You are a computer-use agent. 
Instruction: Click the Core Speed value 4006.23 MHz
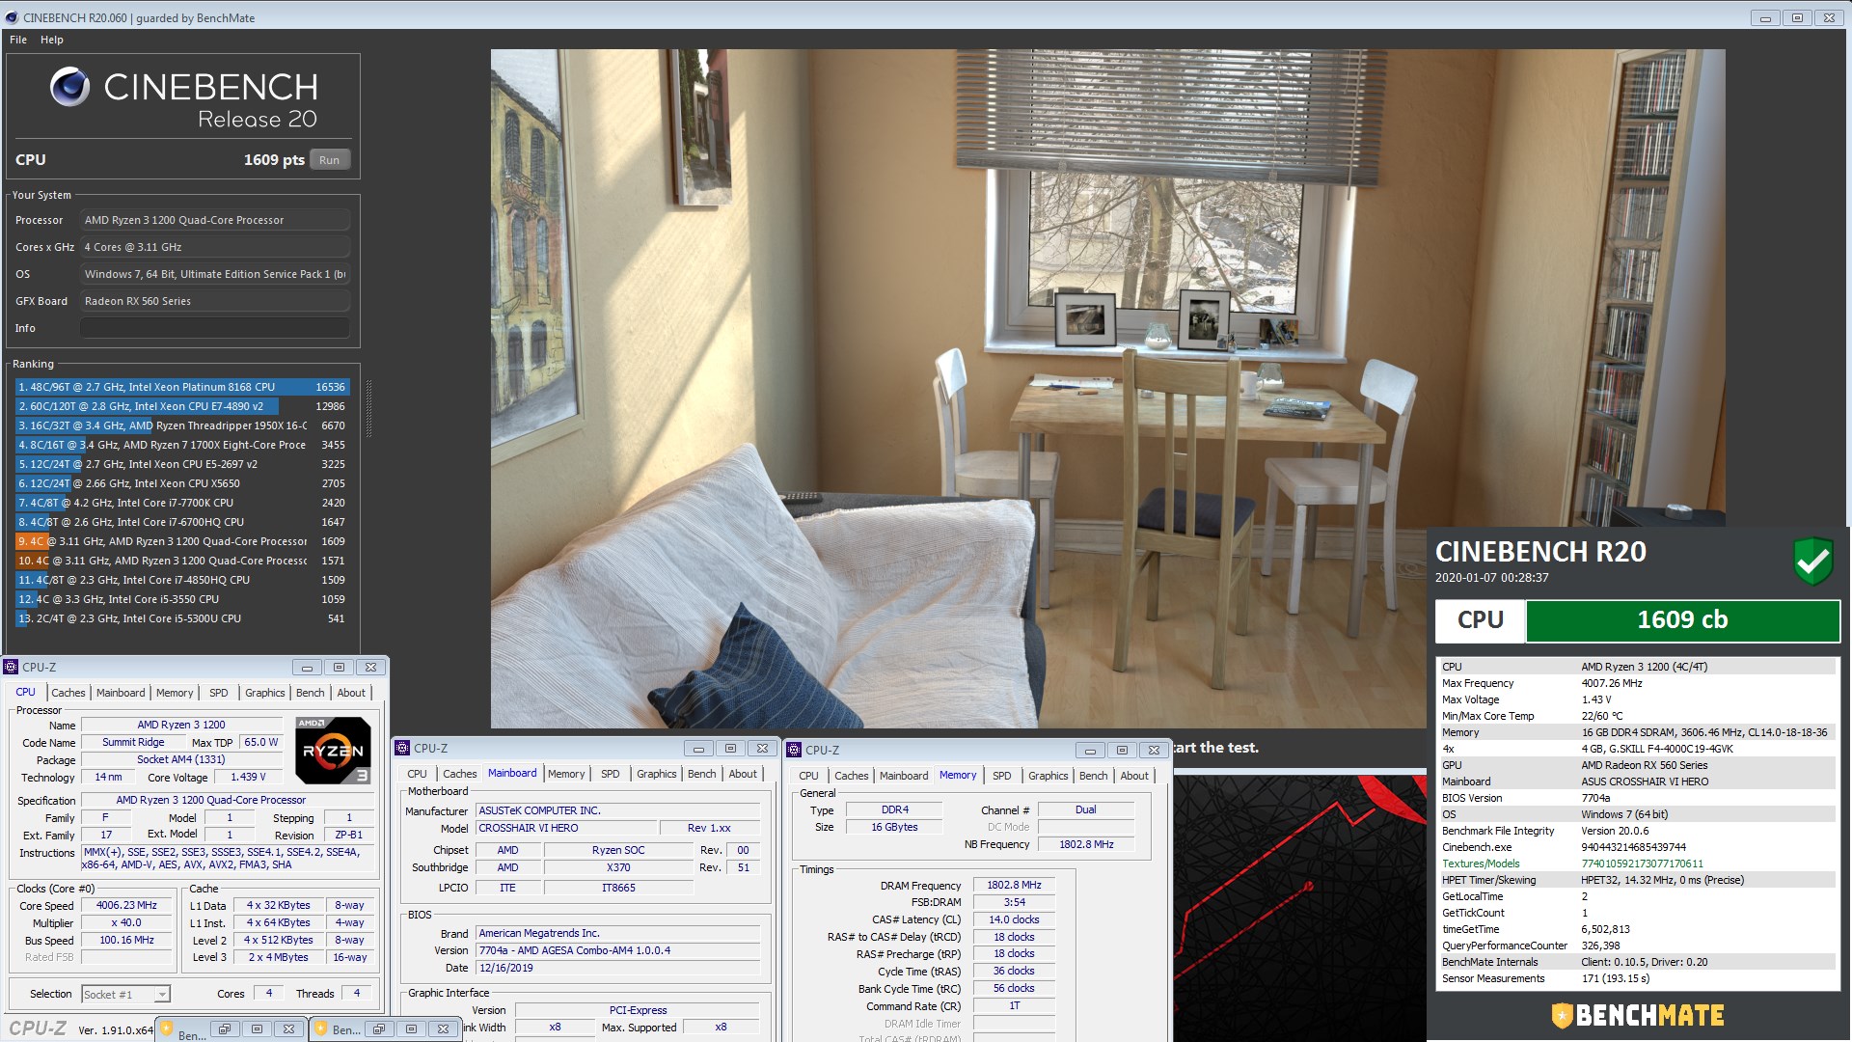tap(126, 906)
